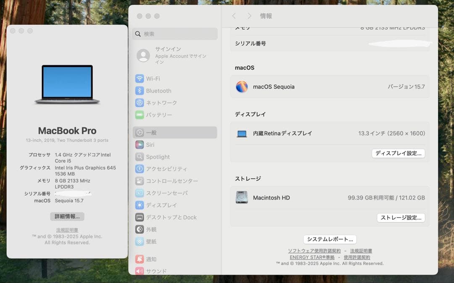
Task: Open ディスプレイ settings from the sidebar
Action: pyautogui.click(x=161, y=205)
